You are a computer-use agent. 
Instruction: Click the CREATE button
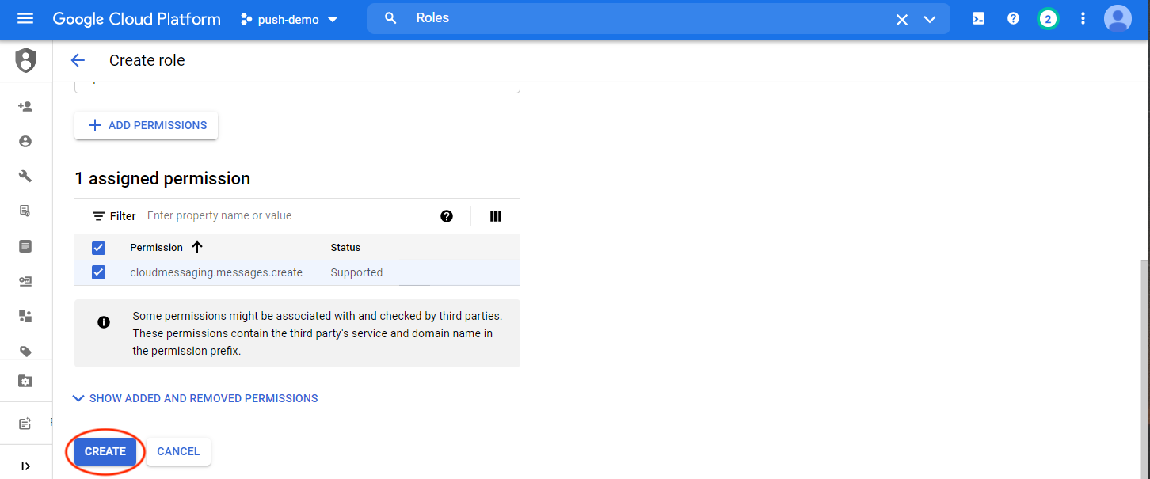coord(105,451)
